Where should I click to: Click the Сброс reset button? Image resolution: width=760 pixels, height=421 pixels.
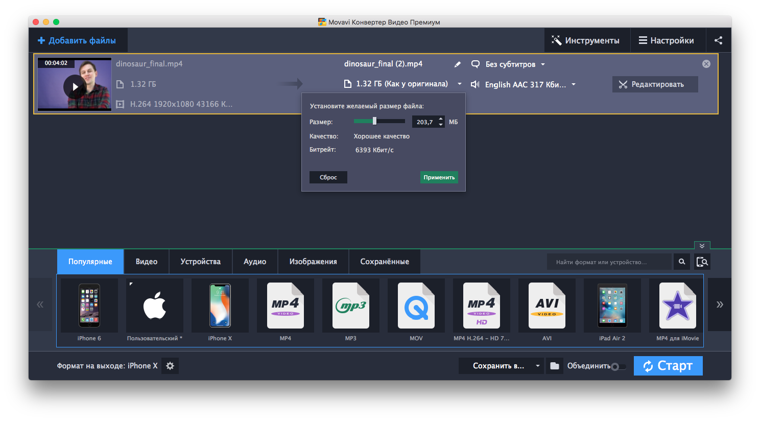pos(328,177)
